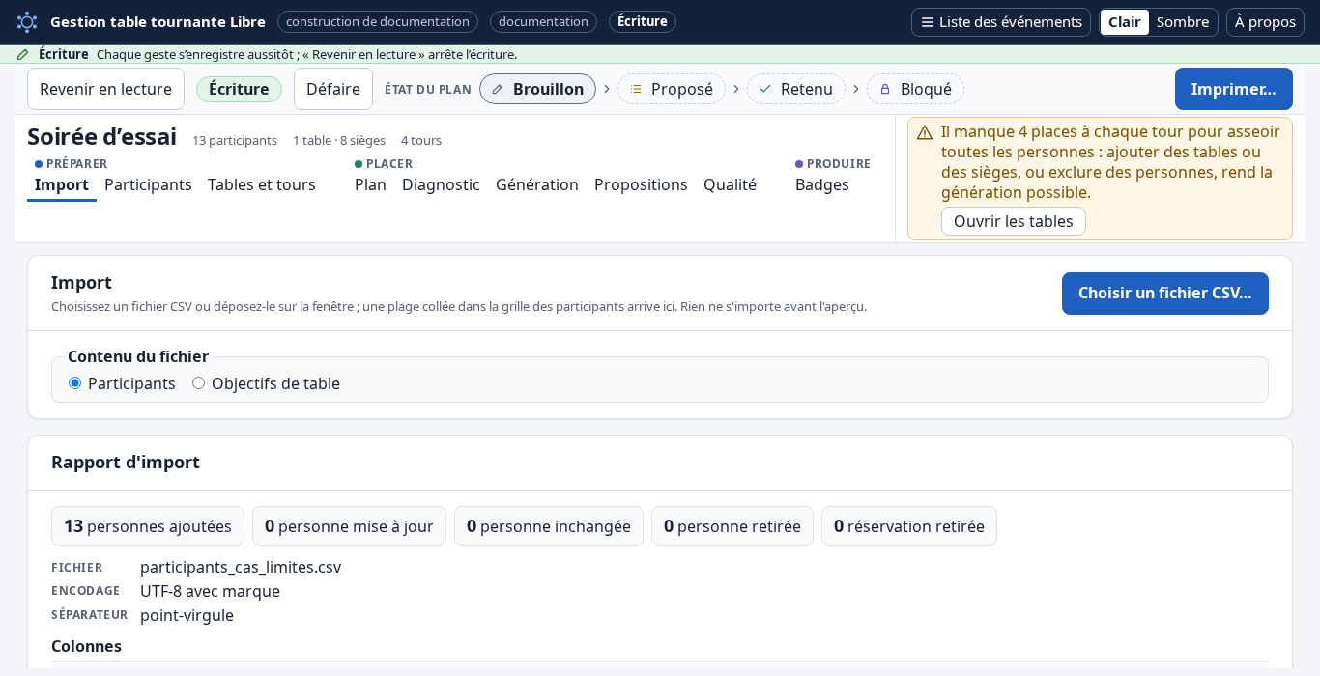Screen dimensions: 1320x676
Task: Click the Écriture badge in the top header
Action: [643, 21]
